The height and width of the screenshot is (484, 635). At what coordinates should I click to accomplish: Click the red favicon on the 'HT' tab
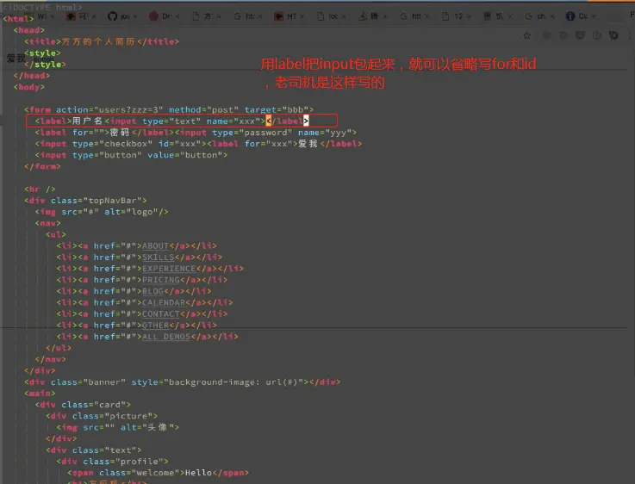[x=278, y=16]
